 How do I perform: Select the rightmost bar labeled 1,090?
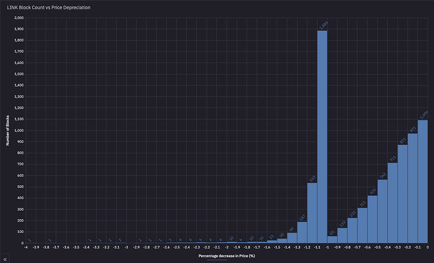tap(423, 181)
